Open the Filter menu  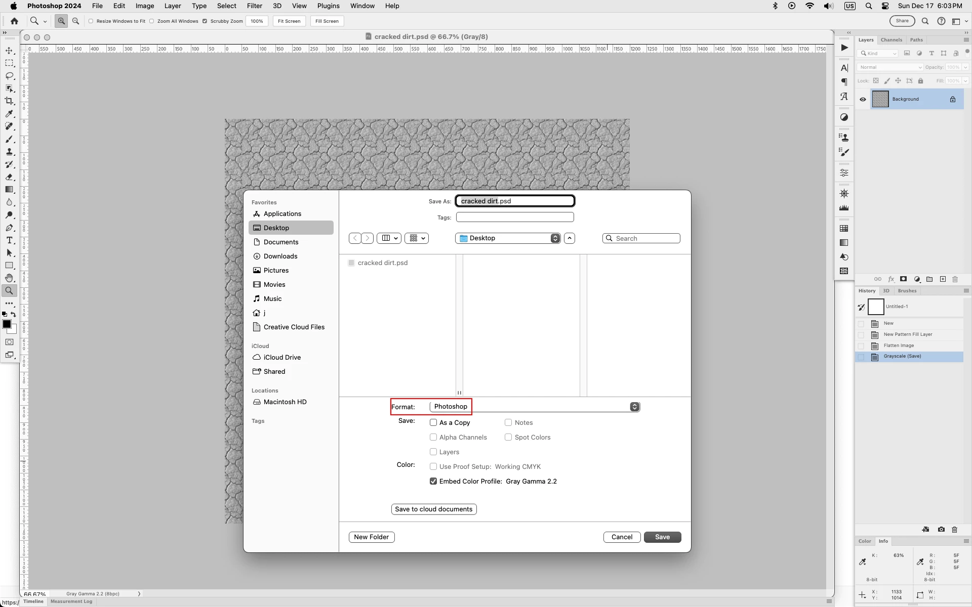click(254, 6)
